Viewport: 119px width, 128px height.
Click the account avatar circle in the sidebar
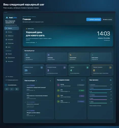(x=6, y=85)
